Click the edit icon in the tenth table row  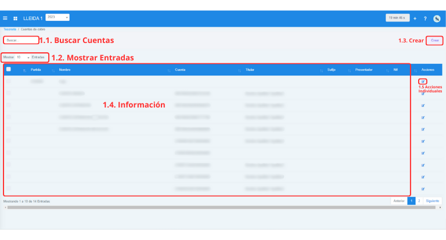pos(423,189)
